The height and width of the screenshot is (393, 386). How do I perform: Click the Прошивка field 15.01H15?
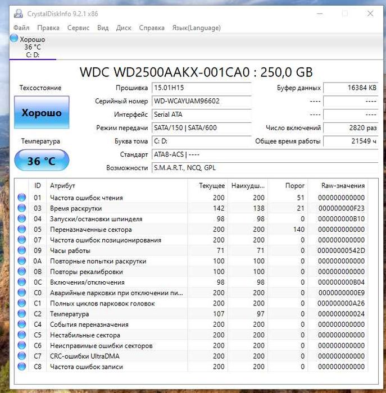point(201,88)
